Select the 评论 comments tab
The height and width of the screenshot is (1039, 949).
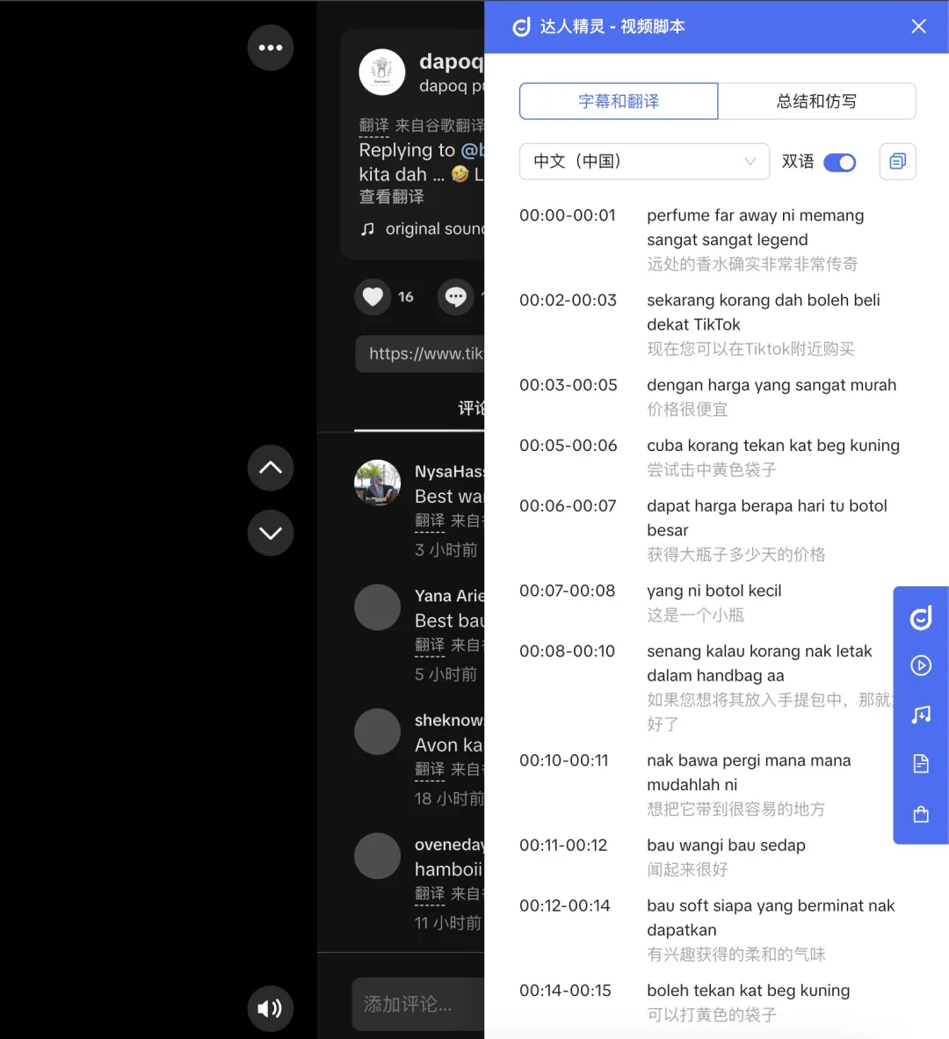coord(472,408)
